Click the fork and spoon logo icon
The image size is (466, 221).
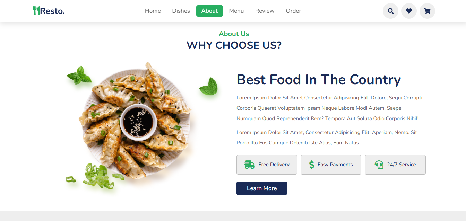[36, 11]
